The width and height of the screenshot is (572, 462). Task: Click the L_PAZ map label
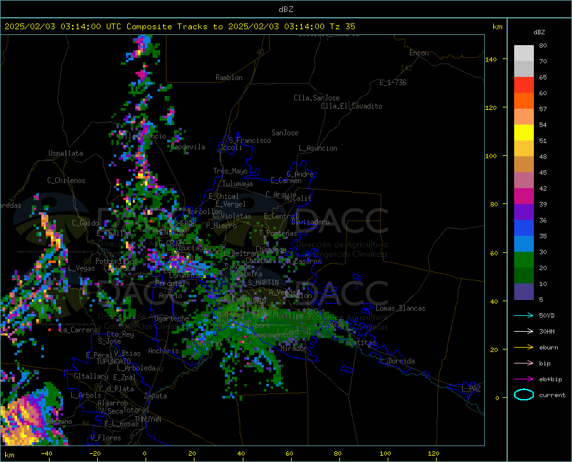471,389
